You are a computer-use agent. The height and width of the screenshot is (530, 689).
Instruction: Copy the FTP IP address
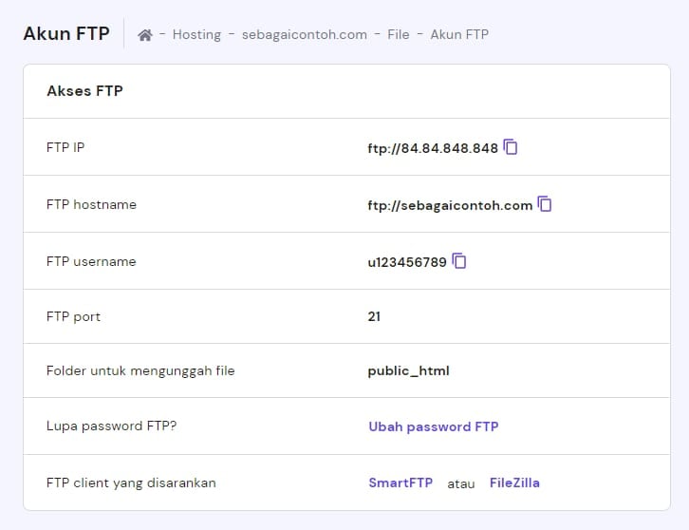[x=511, y=147]
